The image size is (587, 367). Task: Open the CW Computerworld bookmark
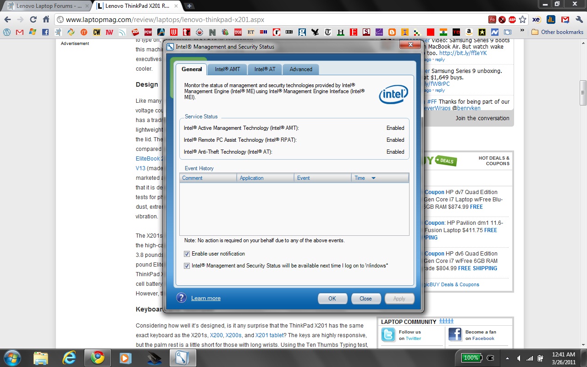(96, 32)
